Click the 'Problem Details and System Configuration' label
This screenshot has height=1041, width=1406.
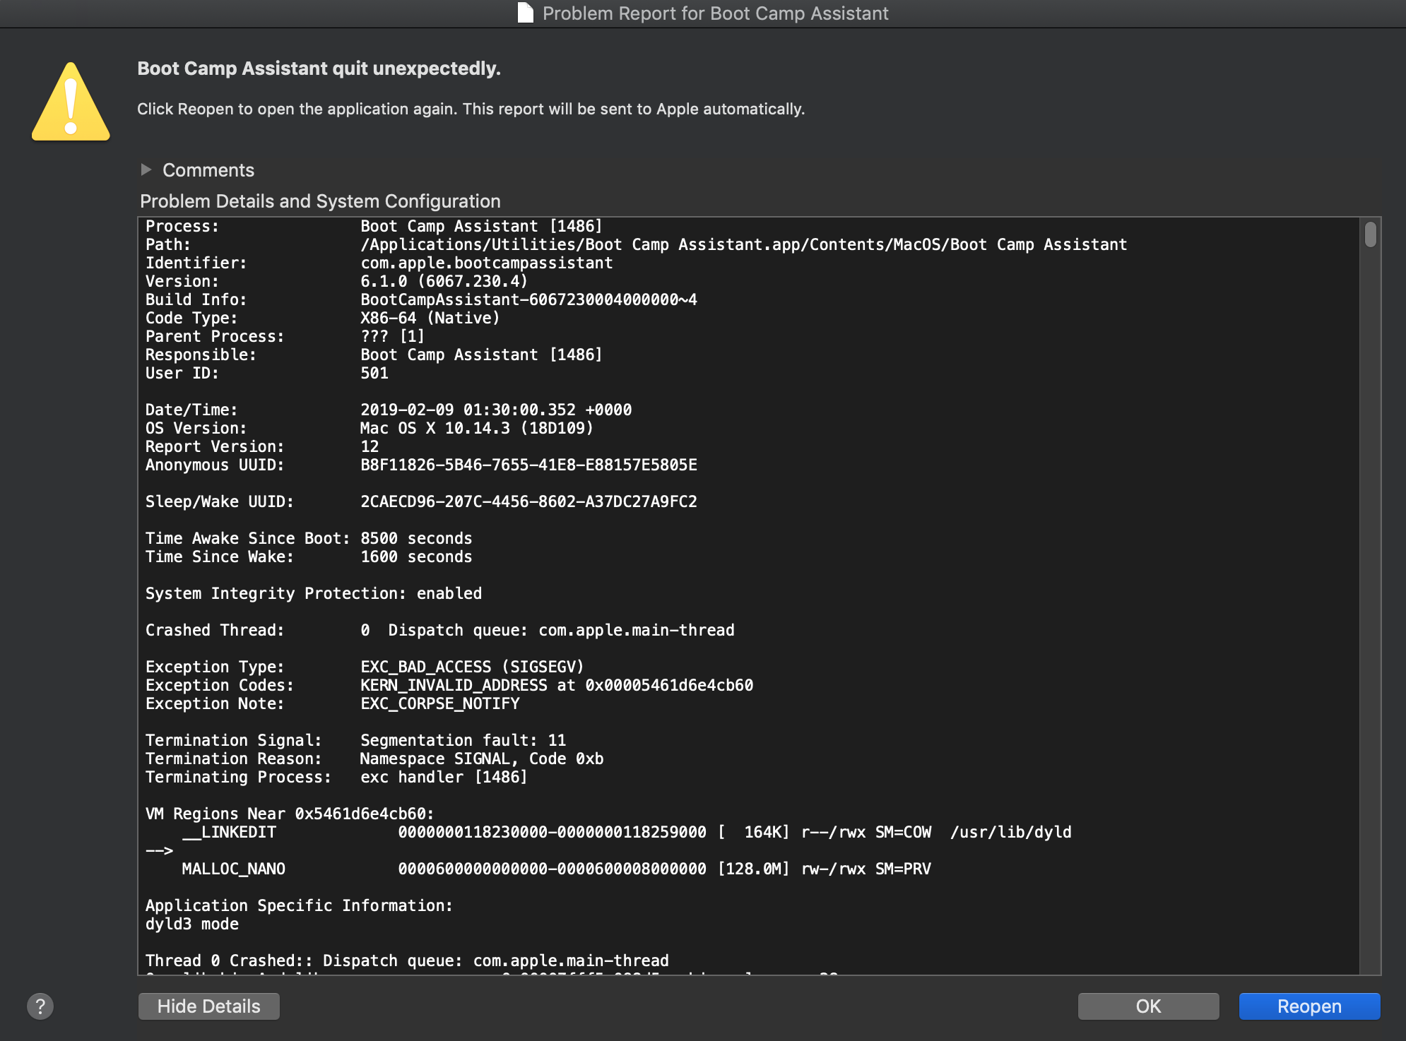click(x=320, y=201)
